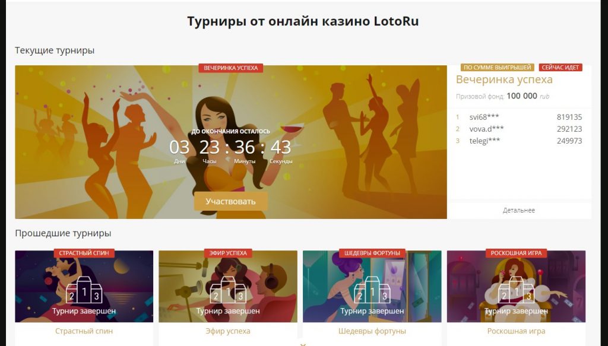Open the Детальнее link
This screenshot has width=608, height=346.
pyautogui.click(x=519, y=210)
